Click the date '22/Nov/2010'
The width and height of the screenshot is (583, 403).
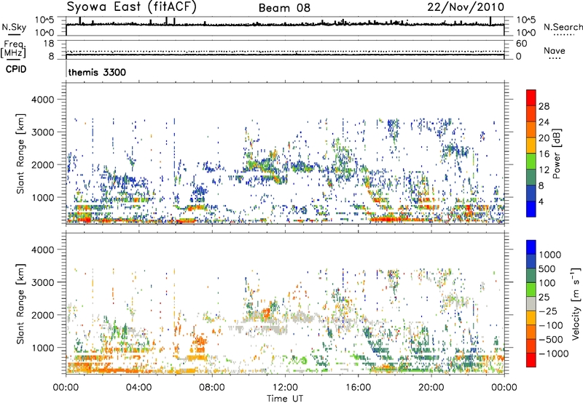466,7
